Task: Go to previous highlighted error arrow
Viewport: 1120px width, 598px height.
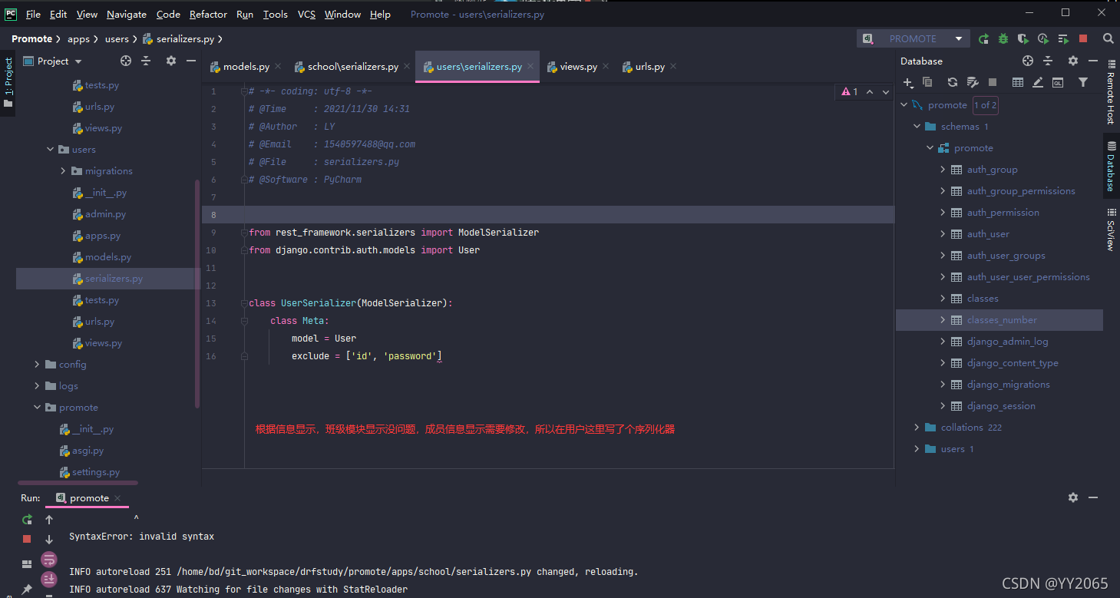Action: click(x=870, y=91)
